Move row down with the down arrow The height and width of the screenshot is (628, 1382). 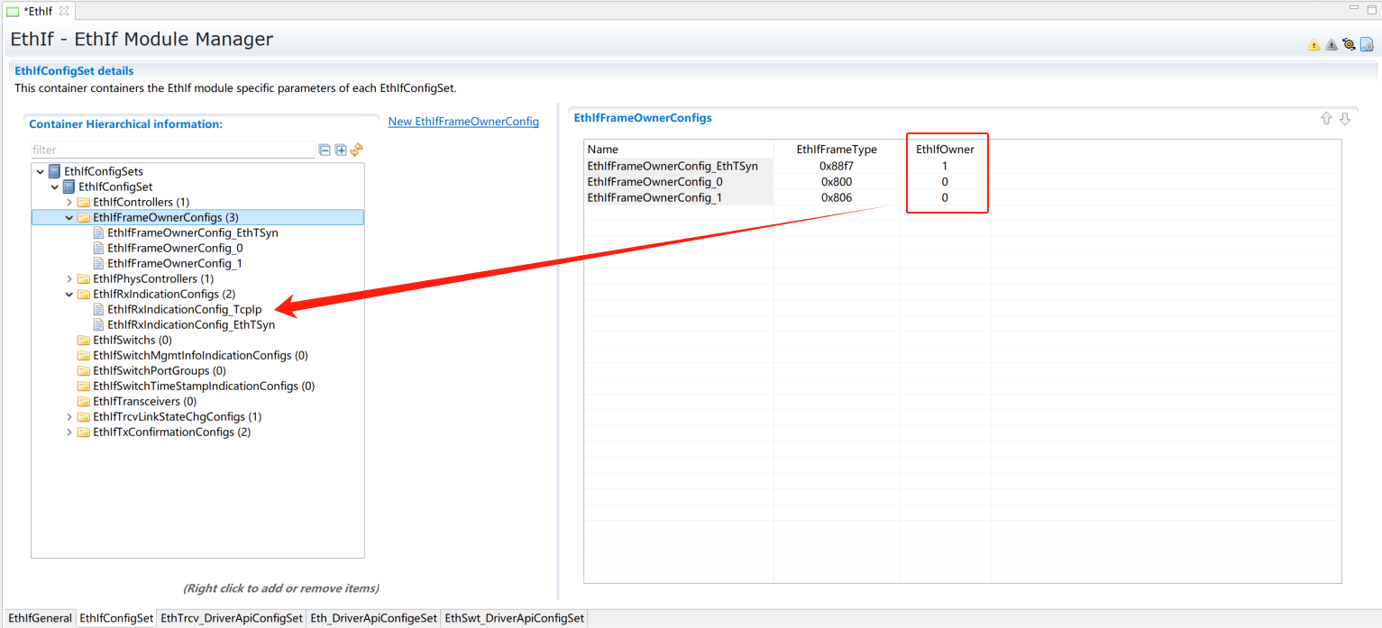pos(1345,119)
